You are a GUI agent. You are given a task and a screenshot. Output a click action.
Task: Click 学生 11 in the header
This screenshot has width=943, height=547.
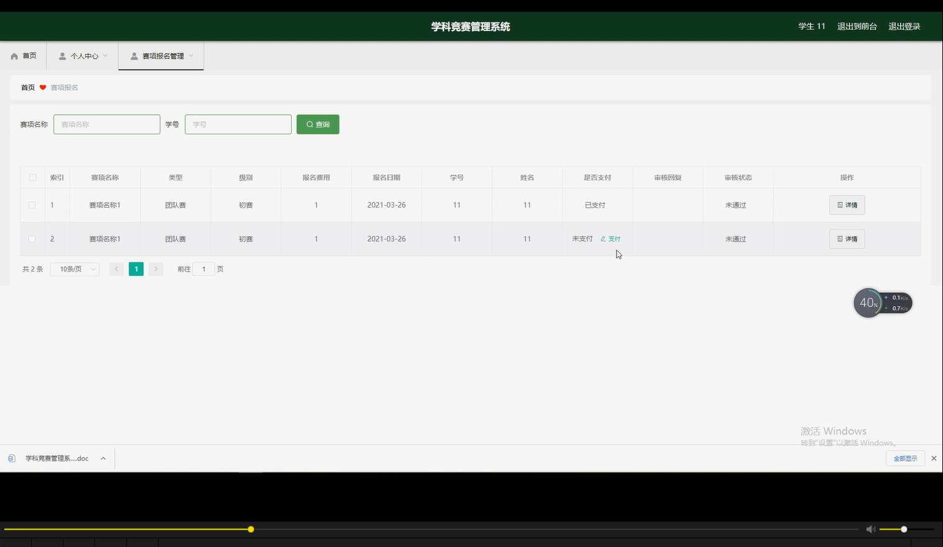coord(812,26)
